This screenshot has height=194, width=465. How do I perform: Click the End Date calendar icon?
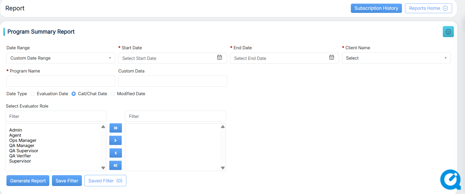click(331, 58)
